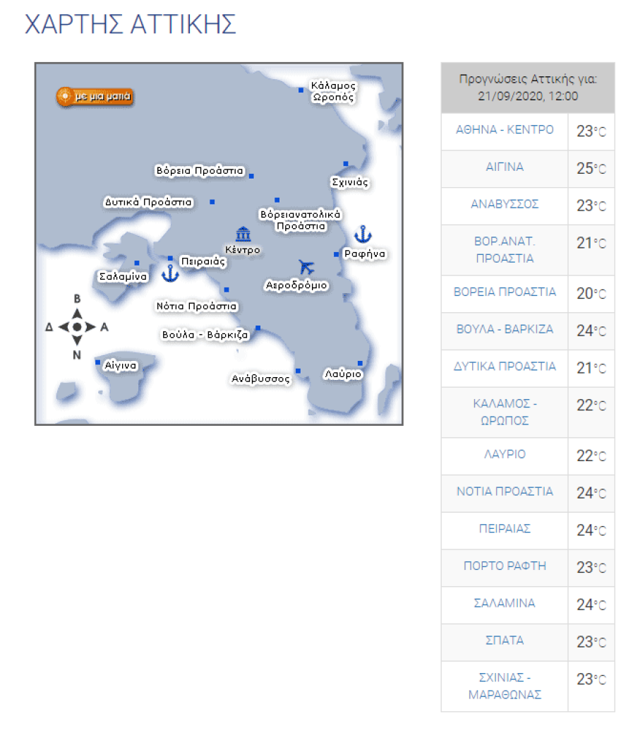
Task: Open ΣΧΙΝΙΑΣ - ΜΑΡΑΘΩΝΑΣ forecast link
Action: 505,686
